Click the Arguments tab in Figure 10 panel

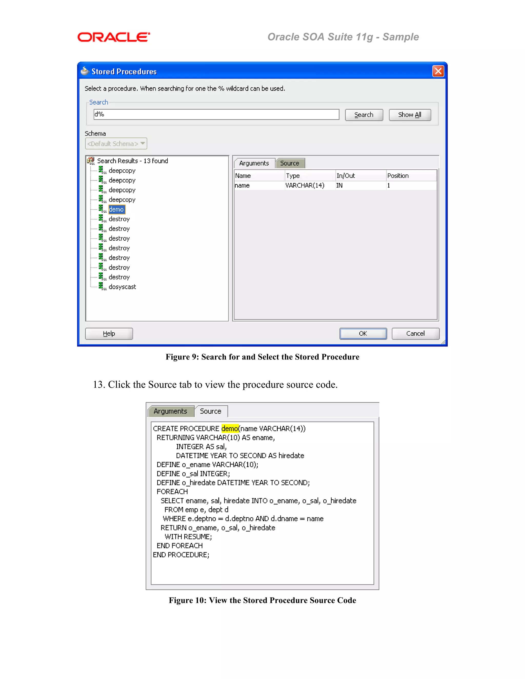(x=170, y=411)
